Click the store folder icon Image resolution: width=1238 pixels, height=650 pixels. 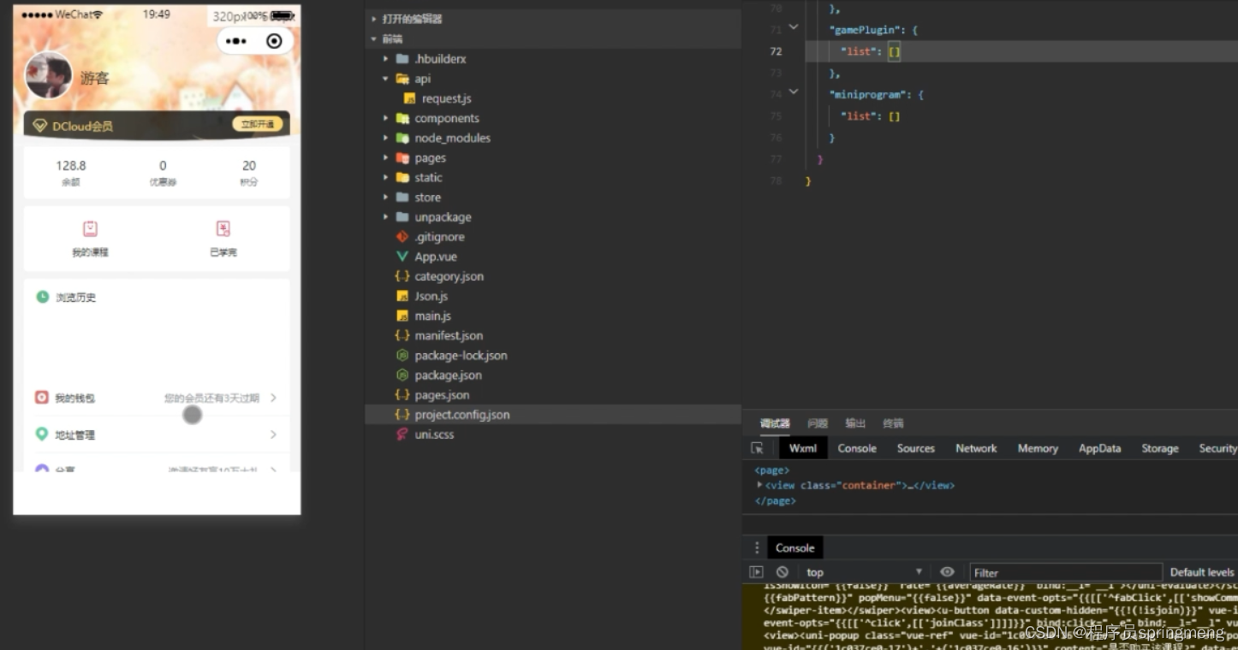click(x=402, y=198)
